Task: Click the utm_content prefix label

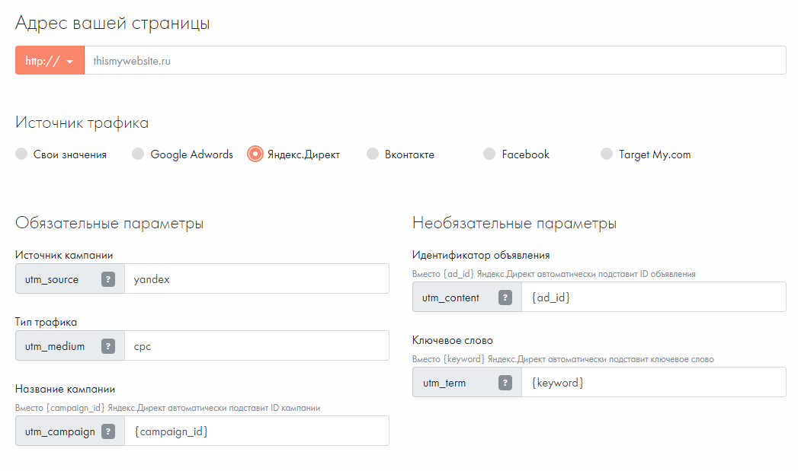Action: [x=450, y=298]
